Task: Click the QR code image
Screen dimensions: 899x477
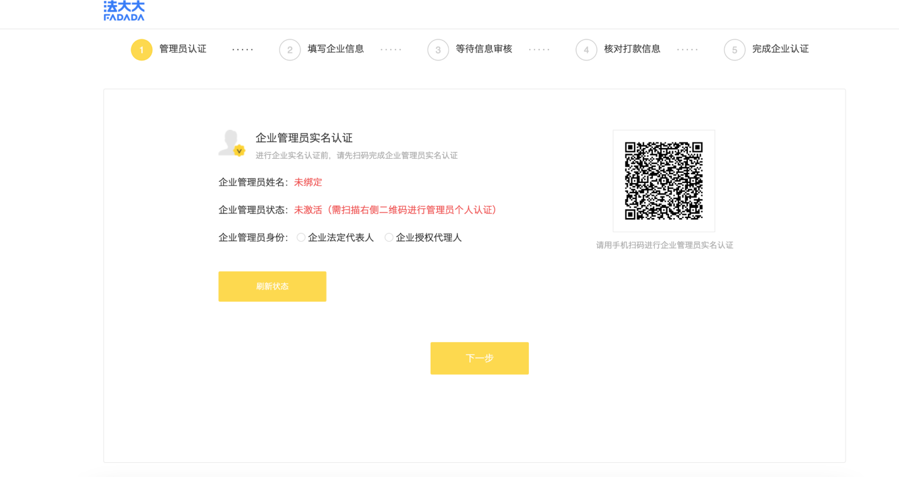Action: pos(664,181)
